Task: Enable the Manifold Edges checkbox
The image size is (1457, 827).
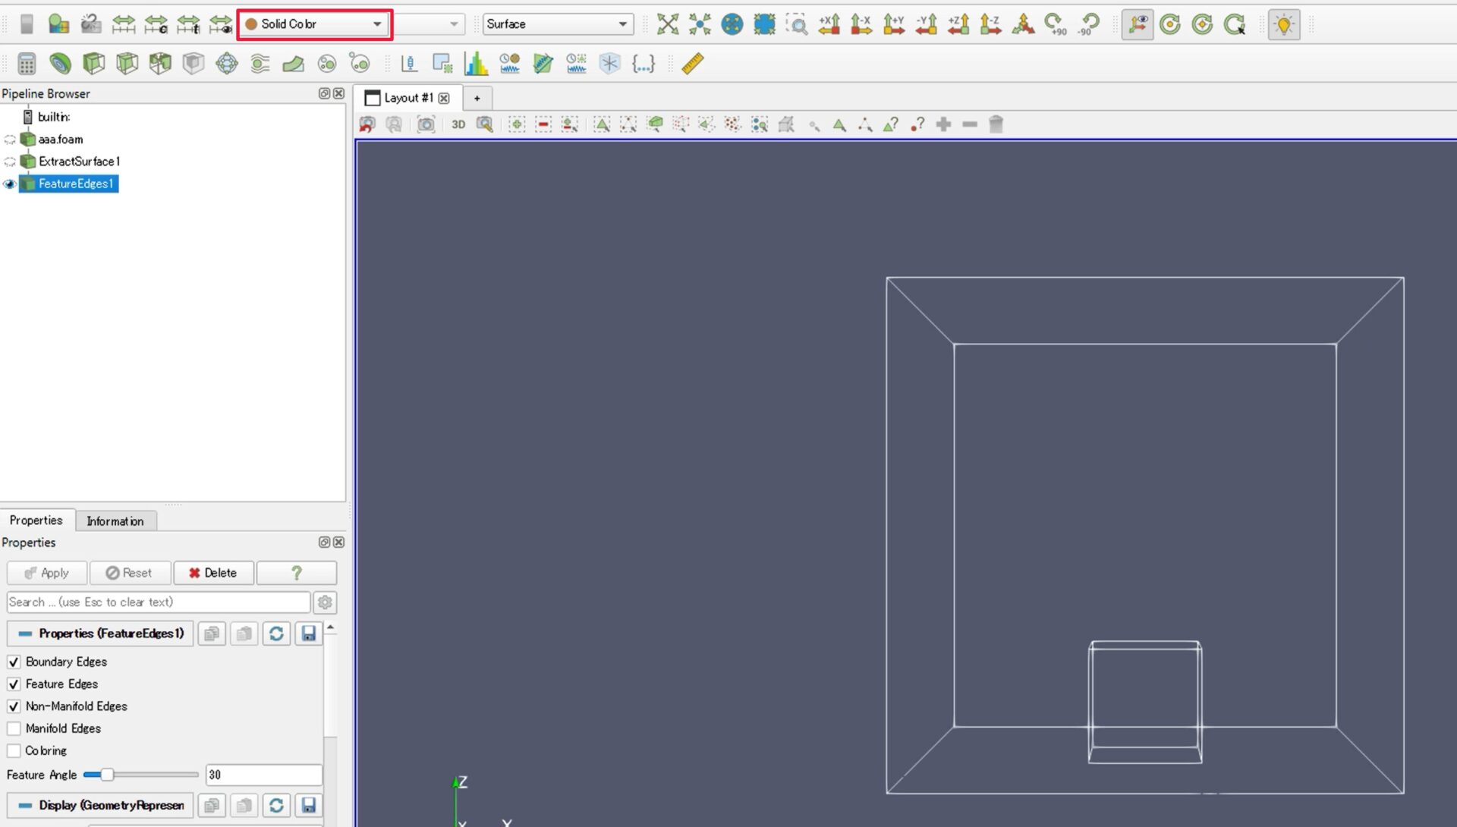Action: point(14,728)
